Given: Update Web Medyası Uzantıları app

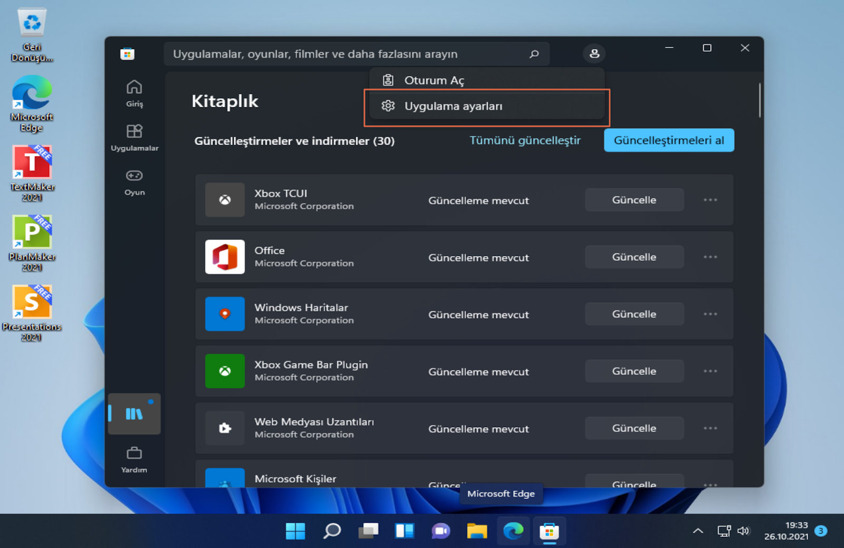Looking at the screenshot, I should coord(634,428).
